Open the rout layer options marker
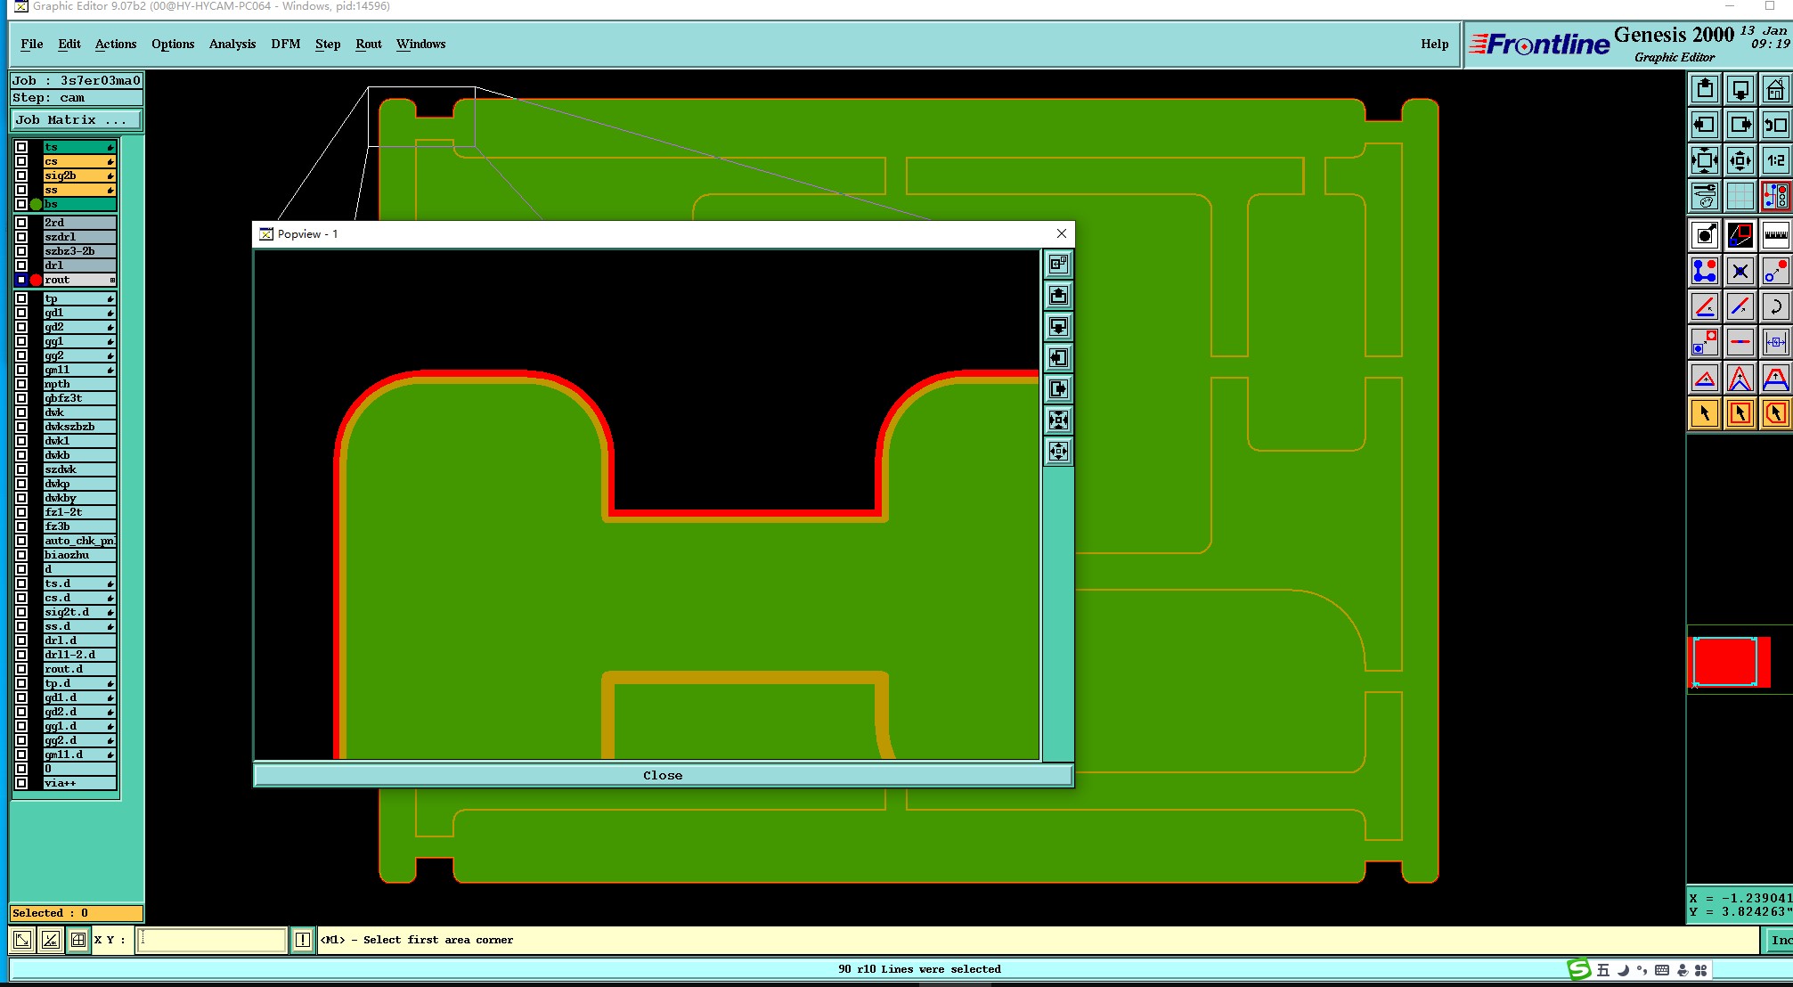The width and height of the screenshot is (1793, 987). 112,280
